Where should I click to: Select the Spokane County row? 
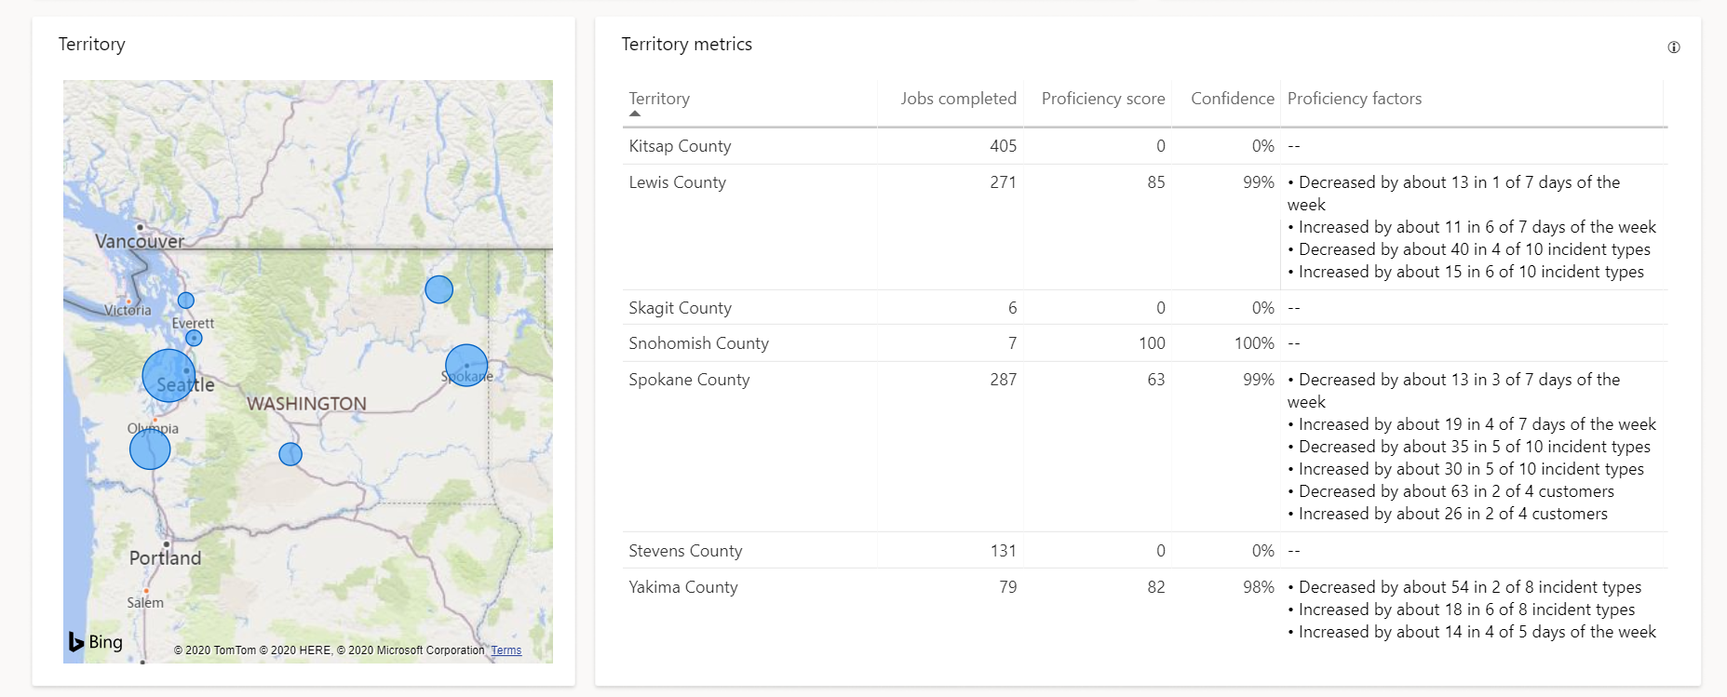point(1144,447)
